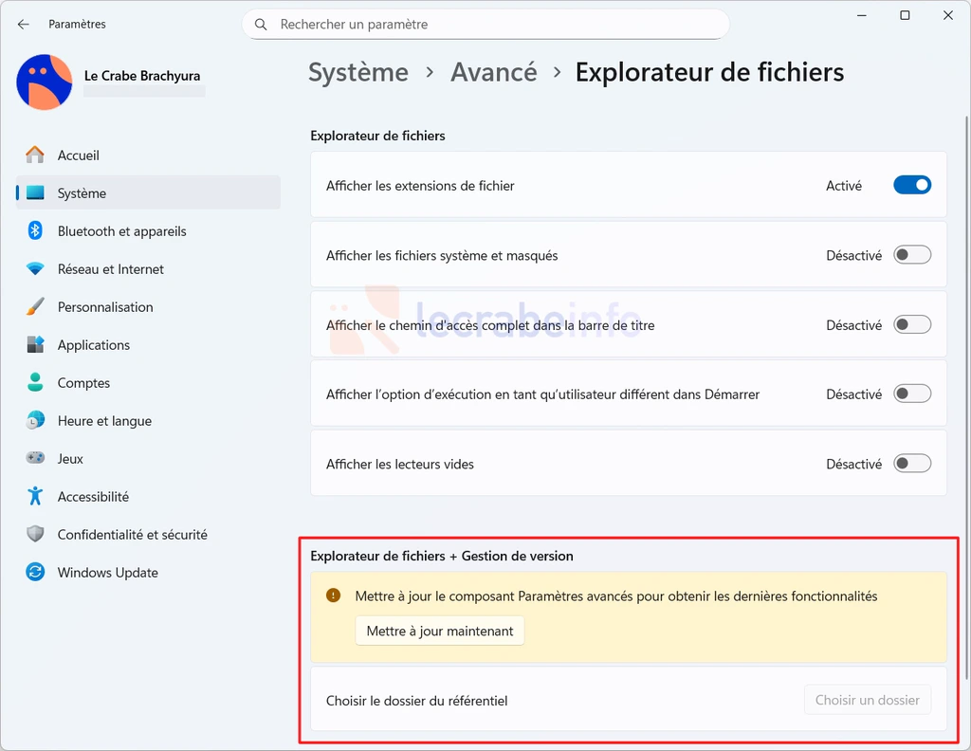Open Windows Update settings
971x751 pixels.
tap(148, 572)
